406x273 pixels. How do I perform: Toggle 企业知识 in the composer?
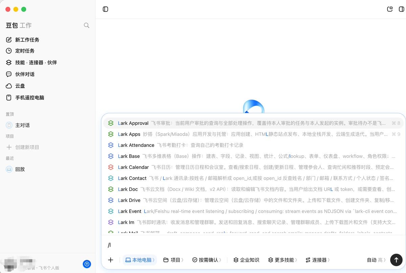[x=246, y=260]
